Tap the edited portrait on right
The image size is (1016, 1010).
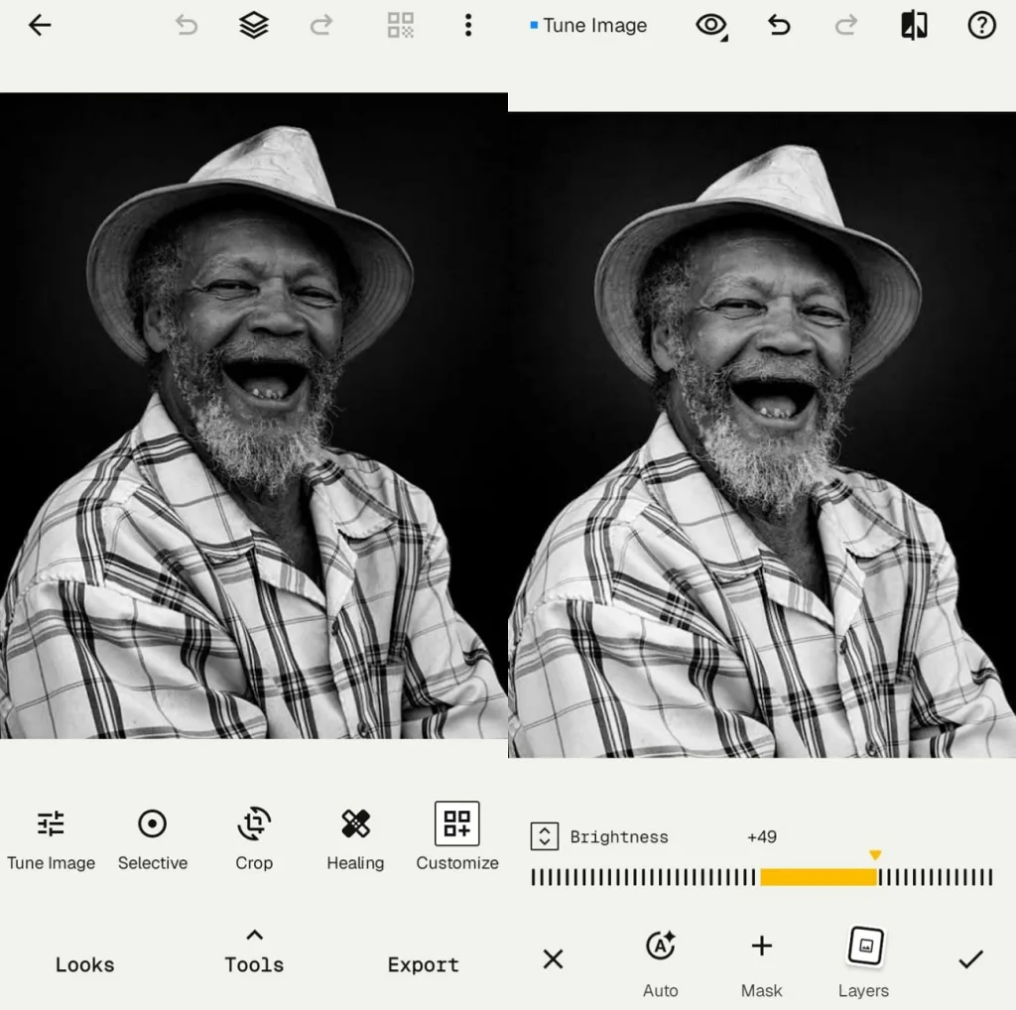[762, 434]
